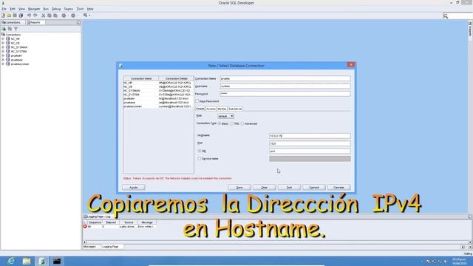Click the green New Connection icon

click(x=4, y=29)
